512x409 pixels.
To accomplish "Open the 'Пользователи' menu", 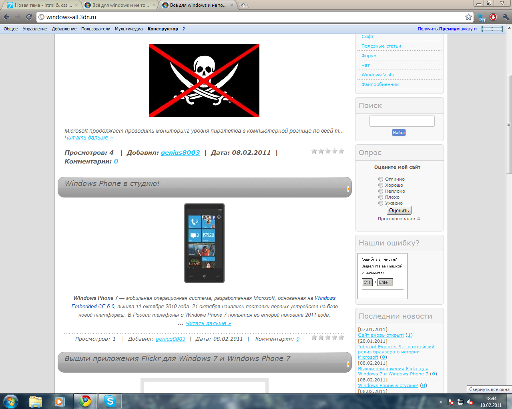I will [x=96, y=29].
